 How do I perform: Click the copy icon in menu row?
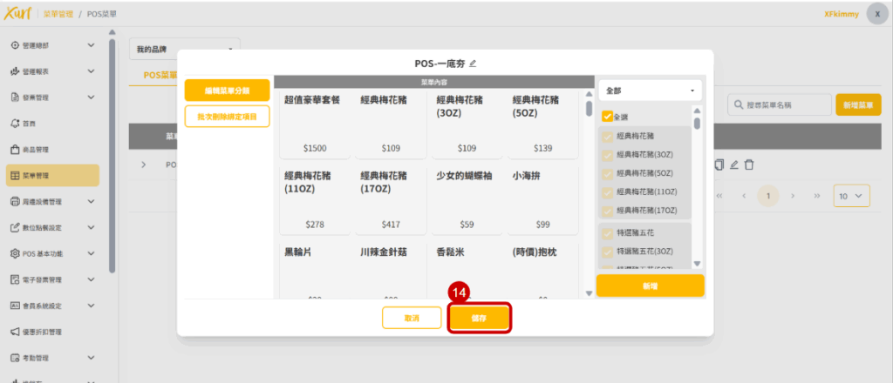click(719, 165)
